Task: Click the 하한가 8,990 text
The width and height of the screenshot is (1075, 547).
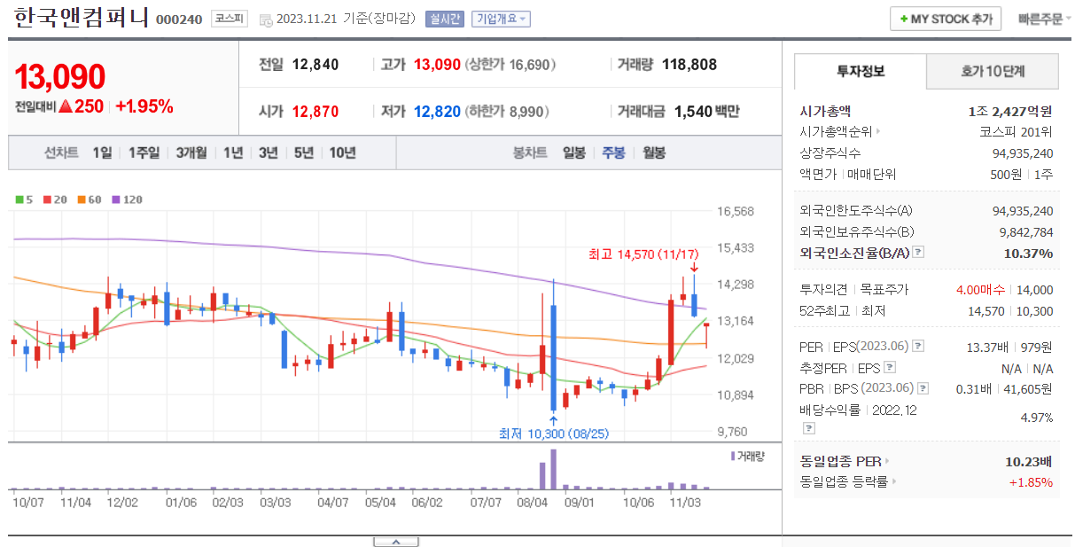Action: 507,112
